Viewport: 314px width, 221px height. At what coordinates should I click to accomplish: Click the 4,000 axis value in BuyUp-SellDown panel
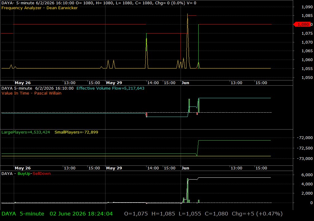click(307, 184)
